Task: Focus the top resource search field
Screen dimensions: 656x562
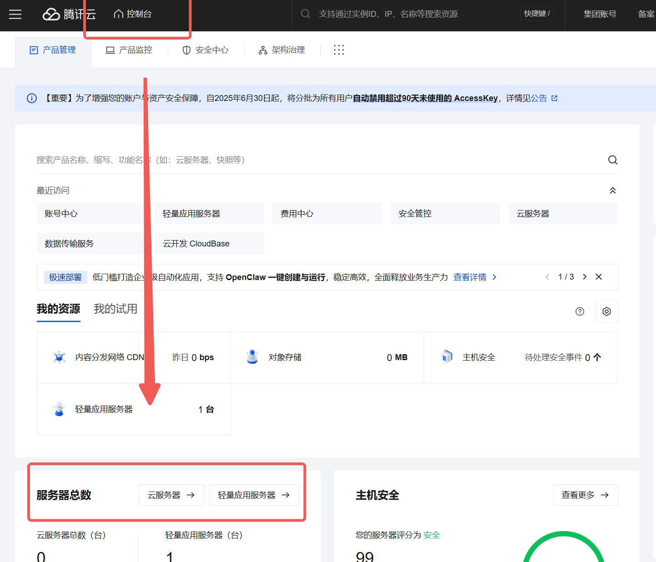Action: (x=405, y=14)
